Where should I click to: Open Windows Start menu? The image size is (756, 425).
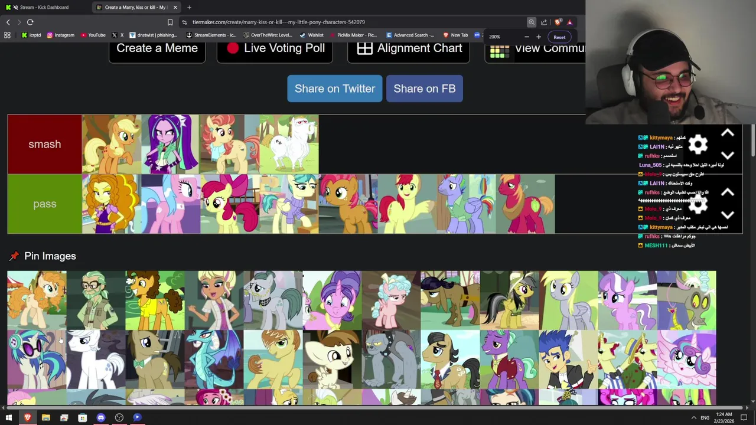coord(9,417)
